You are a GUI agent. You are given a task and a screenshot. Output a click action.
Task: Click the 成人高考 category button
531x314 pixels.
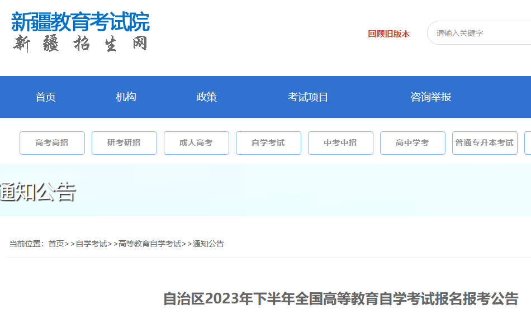(196, 143)
